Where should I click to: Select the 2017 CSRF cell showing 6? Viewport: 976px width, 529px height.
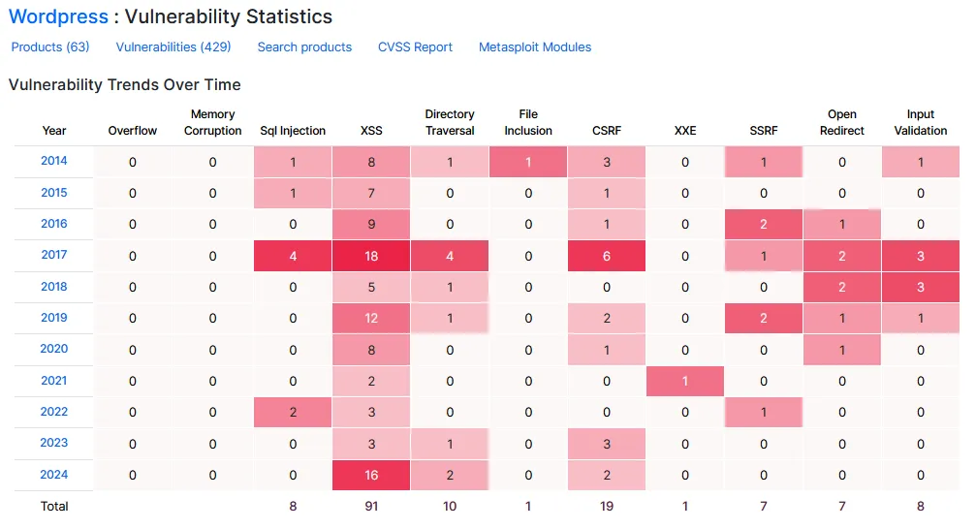click(x=607, y=256)
